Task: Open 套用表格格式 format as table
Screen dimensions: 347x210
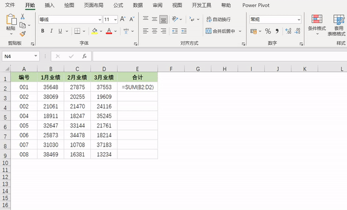Action: click(337, 25)
